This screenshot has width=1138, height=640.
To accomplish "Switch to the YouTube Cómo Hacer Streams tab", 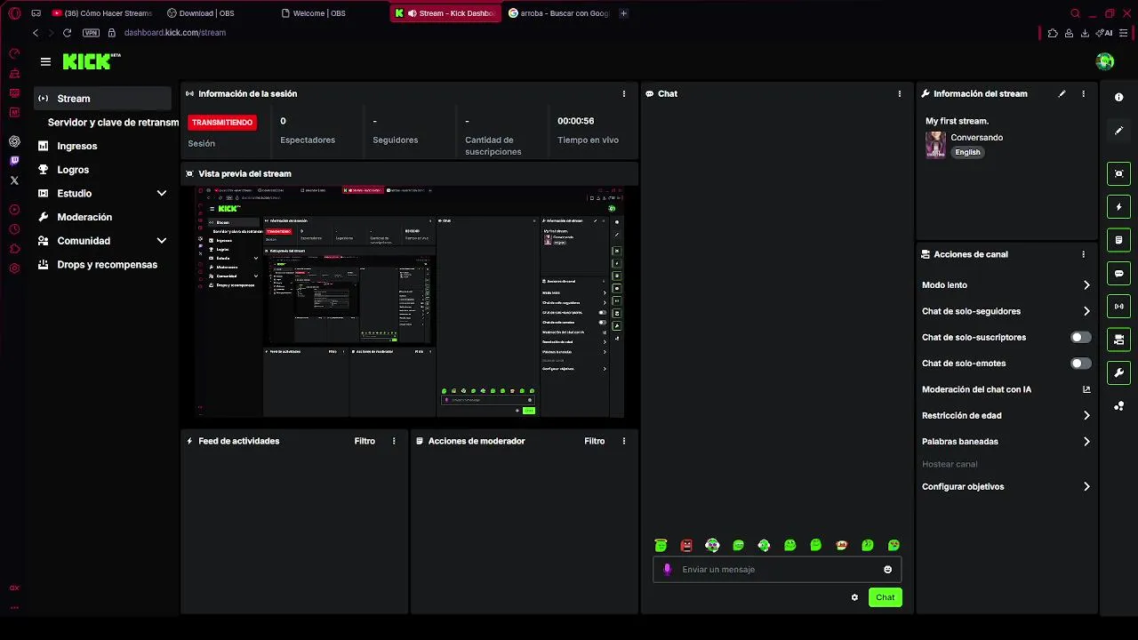I will (x=102, y=13).
